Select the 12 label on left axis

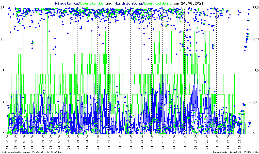pyautogui.click(x=3, y=39)
